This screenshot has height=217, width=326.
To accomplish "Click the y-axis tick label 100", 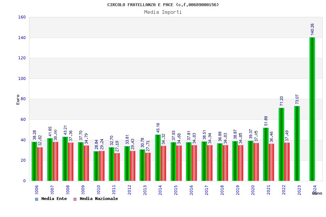I will coord(22,79).
